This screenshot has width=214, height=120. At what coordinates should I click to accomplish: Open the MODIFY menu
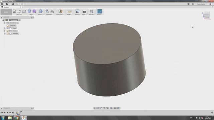click(41, 14)
